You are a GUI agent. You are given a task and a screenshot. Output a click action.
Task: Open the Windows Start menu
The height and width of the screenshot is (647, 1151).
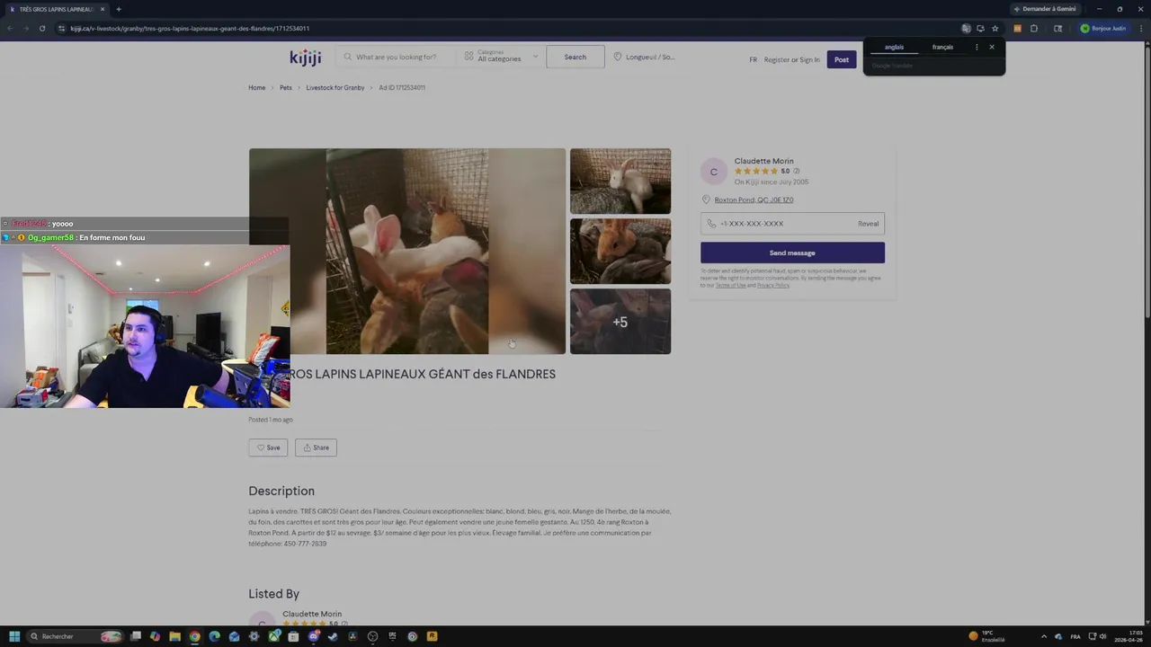tap(14, 636)
